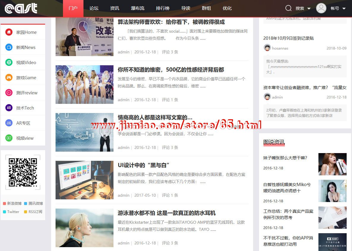Open the blue 新闻News TV icon

point(9,47)
